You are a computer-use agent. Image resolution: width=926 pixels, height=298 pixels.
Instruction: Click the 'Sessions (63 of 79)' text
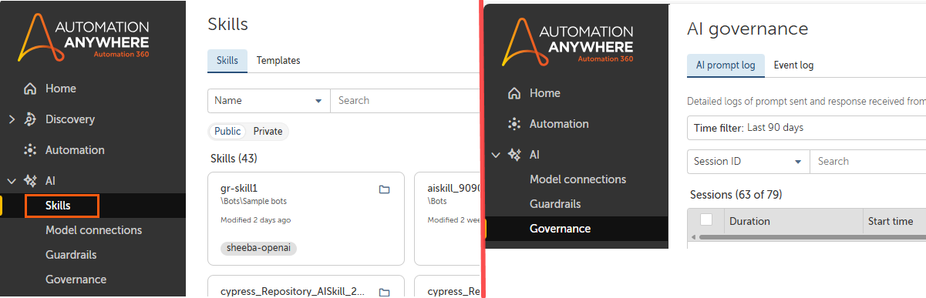(736, 195)
